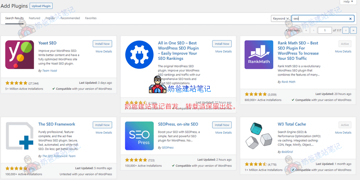360x180 pixels.
Task: Click the "1+ Million Active Installations" text
Action: coord(264,170)
